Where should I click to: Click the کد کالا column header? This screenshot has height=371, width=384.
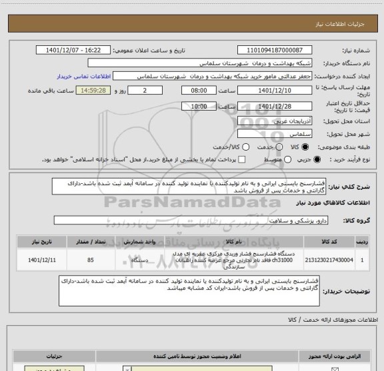coord(329,242)
